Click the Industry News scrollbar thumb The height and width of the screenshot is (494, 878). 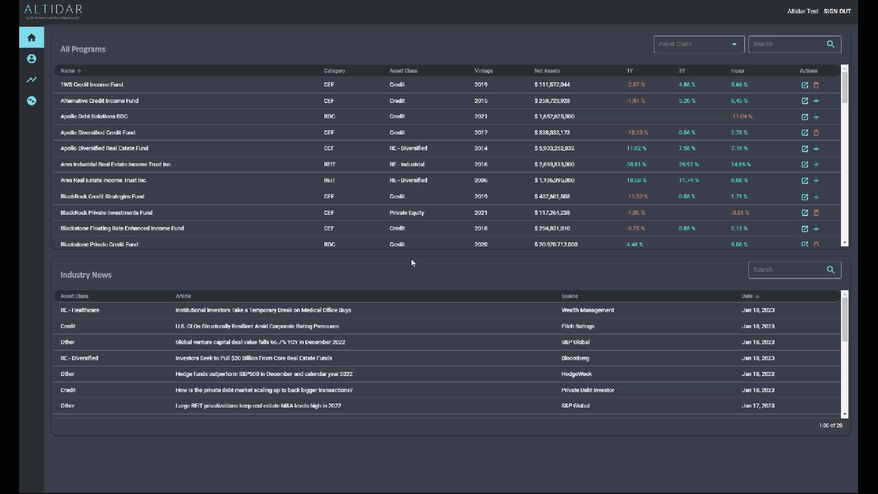pyautogui.click(x=844, y=320)
